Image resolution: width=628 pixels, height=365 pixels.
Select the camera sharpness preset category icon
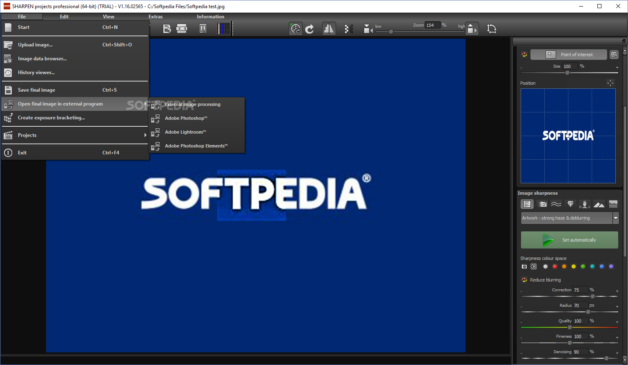(x=542, y=204)
